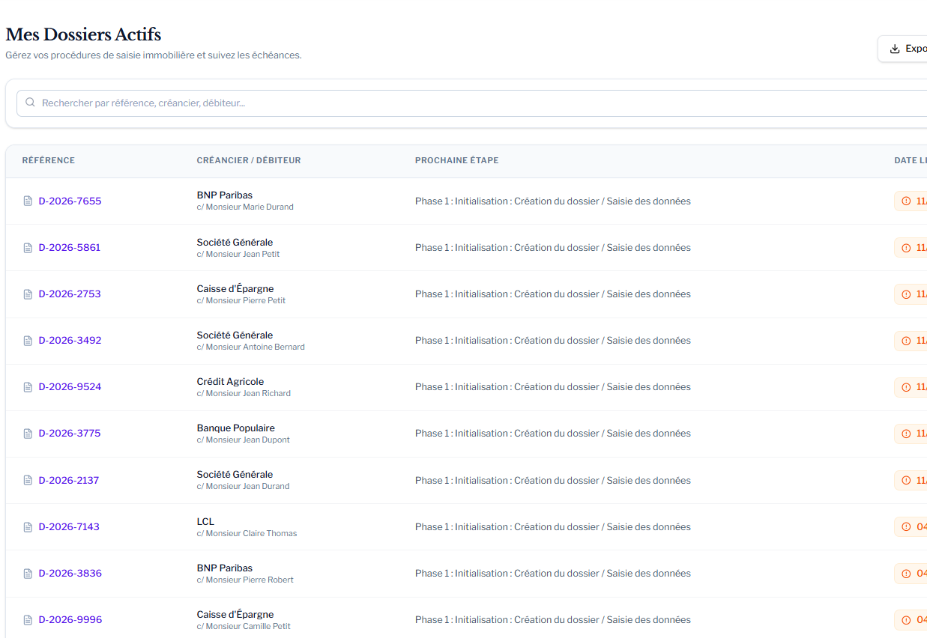Image resolution: width=927 pixels, height=638 pixels.
Task: Click the document icon beside D-2026-7655
Action: (27, 201)
